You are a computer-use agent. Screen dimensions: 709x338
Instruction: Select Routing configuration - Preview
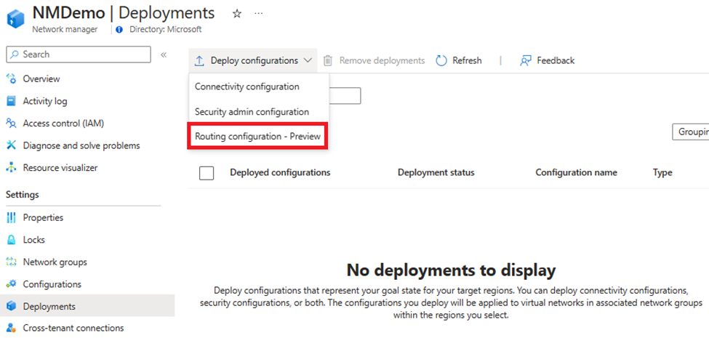[257, 137]
